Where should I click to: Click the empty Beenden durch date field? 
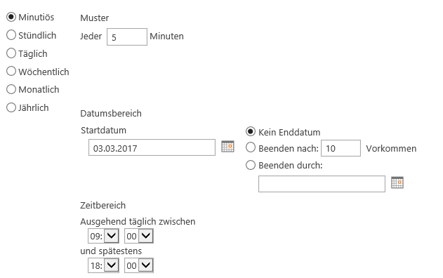pos(322,184)
